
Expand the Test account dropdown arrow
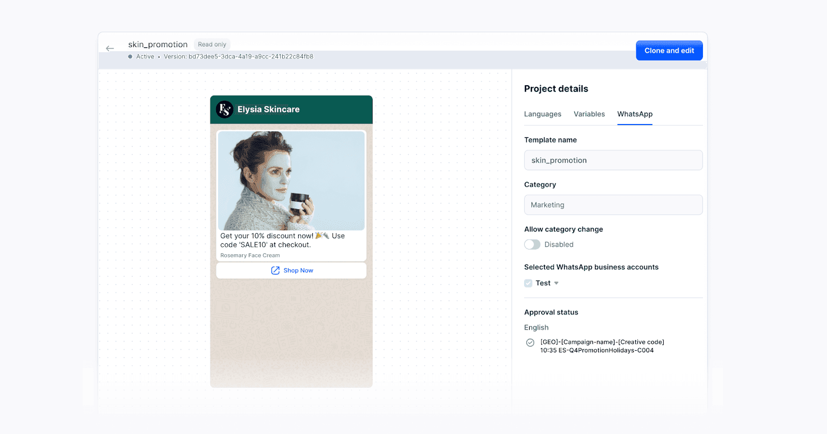[556, 283]
